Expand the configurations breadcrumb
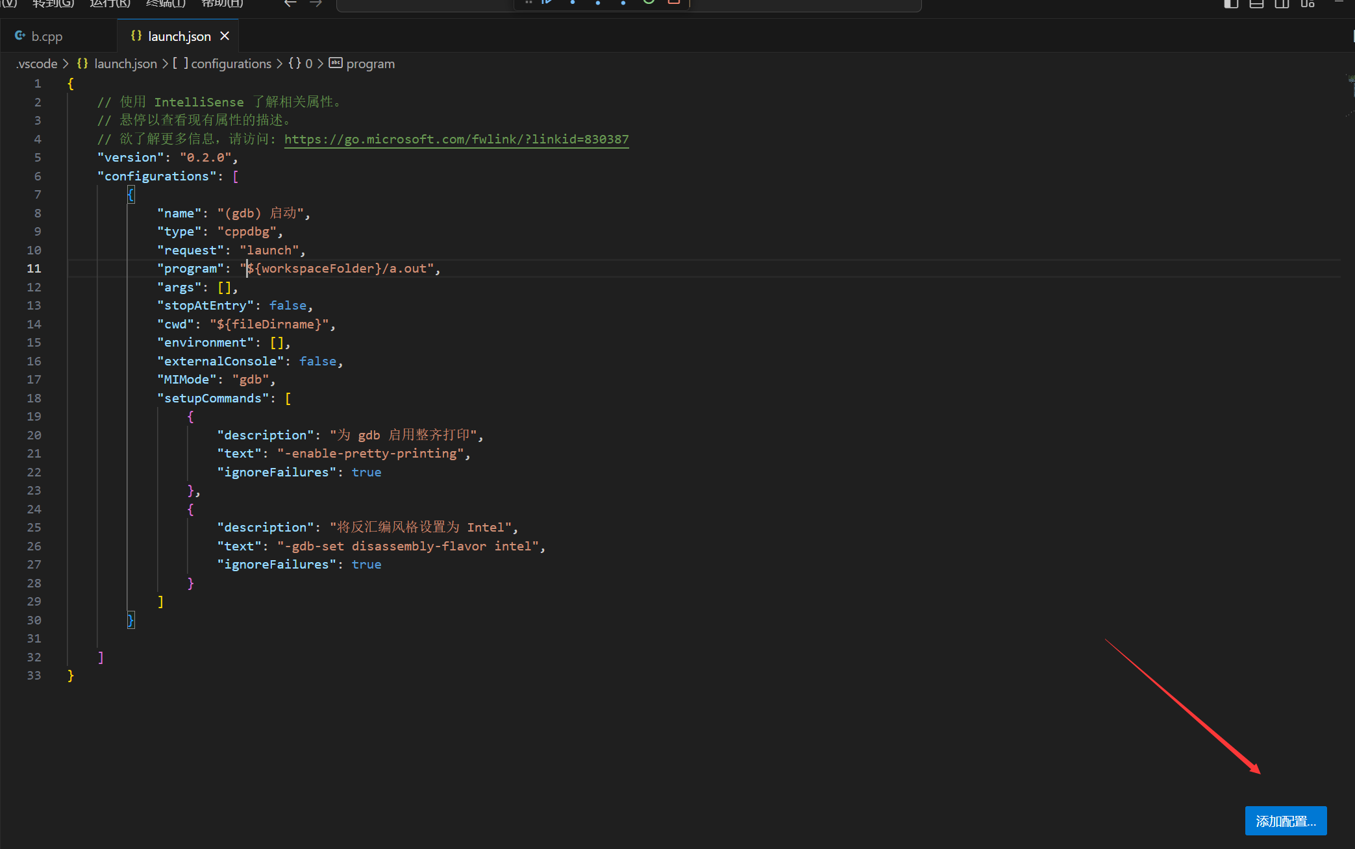This screenshot has height=849, width=1355. click(230, 64)
